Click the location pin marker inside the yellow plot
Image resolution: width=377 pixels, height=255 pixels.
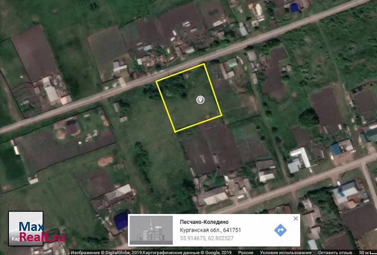200,100
